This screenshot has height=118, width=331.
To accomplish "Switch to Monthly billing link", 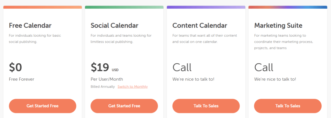I will tap(133, 86).
